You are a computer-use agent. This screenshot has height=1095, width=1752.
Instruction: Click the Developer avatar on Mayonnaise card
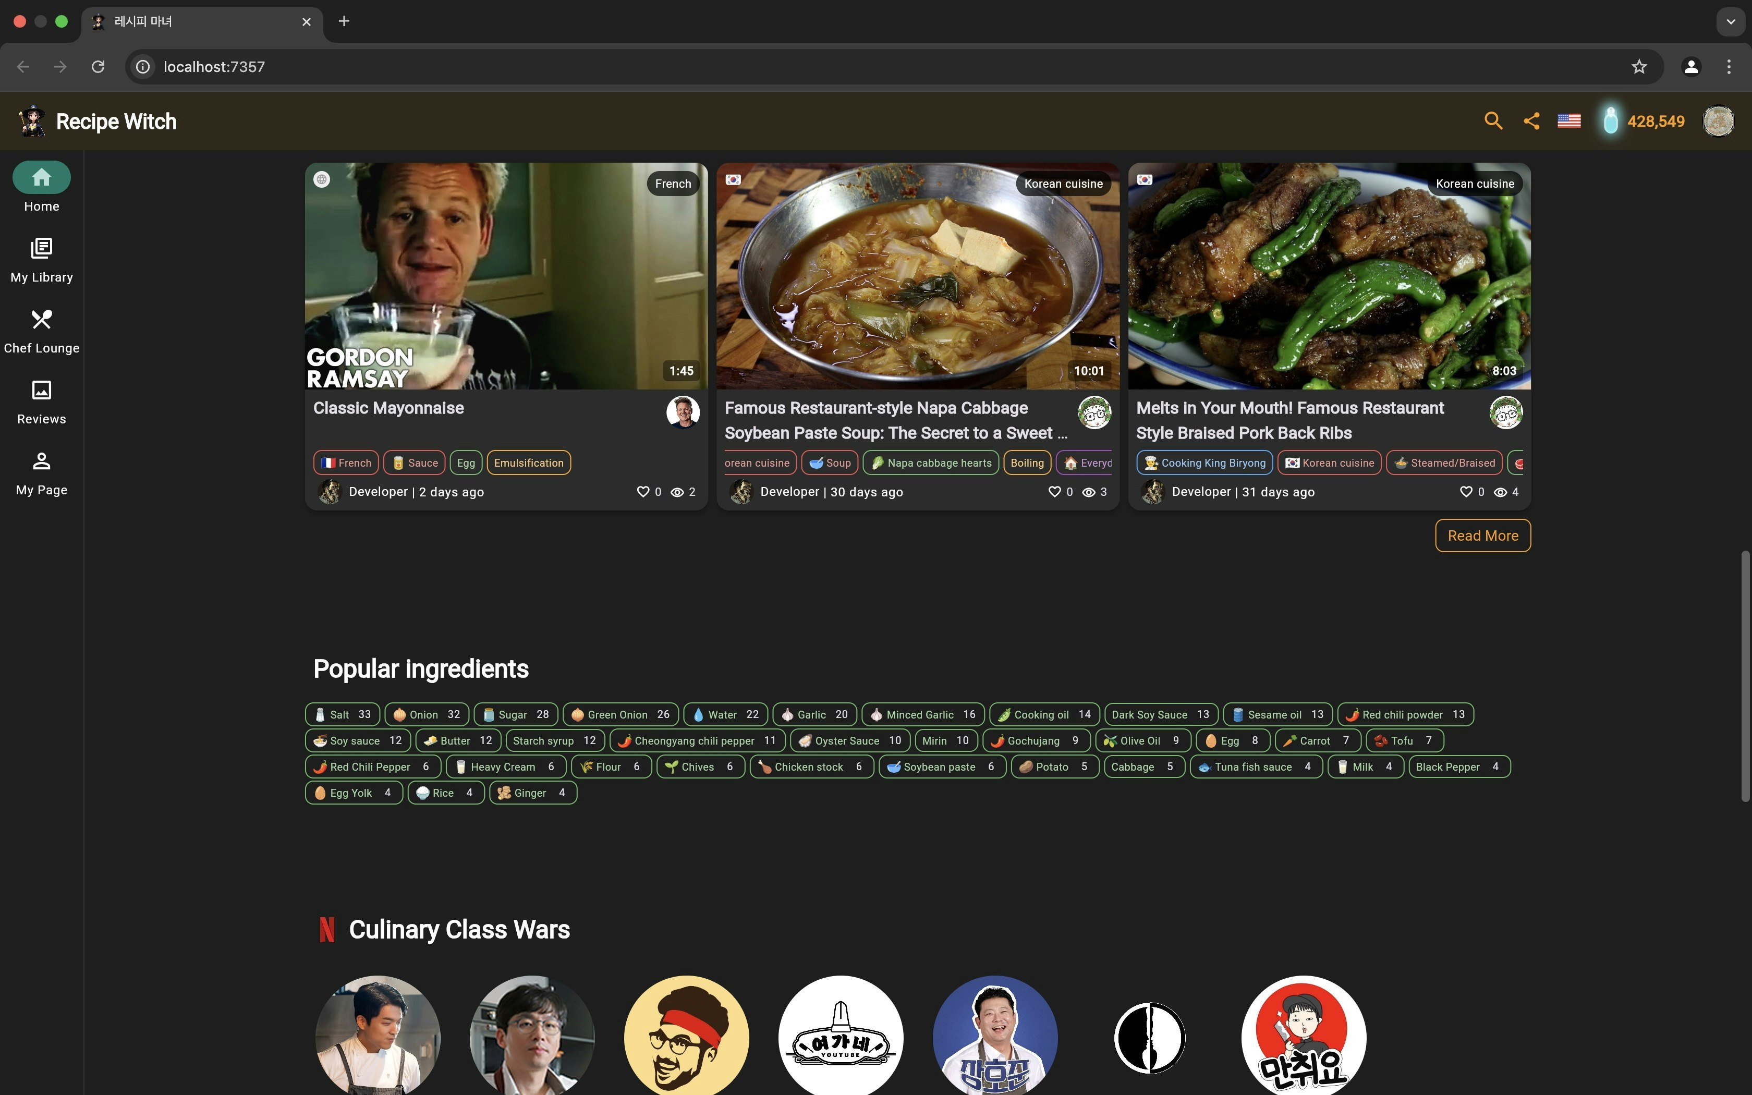click(330, 492)
